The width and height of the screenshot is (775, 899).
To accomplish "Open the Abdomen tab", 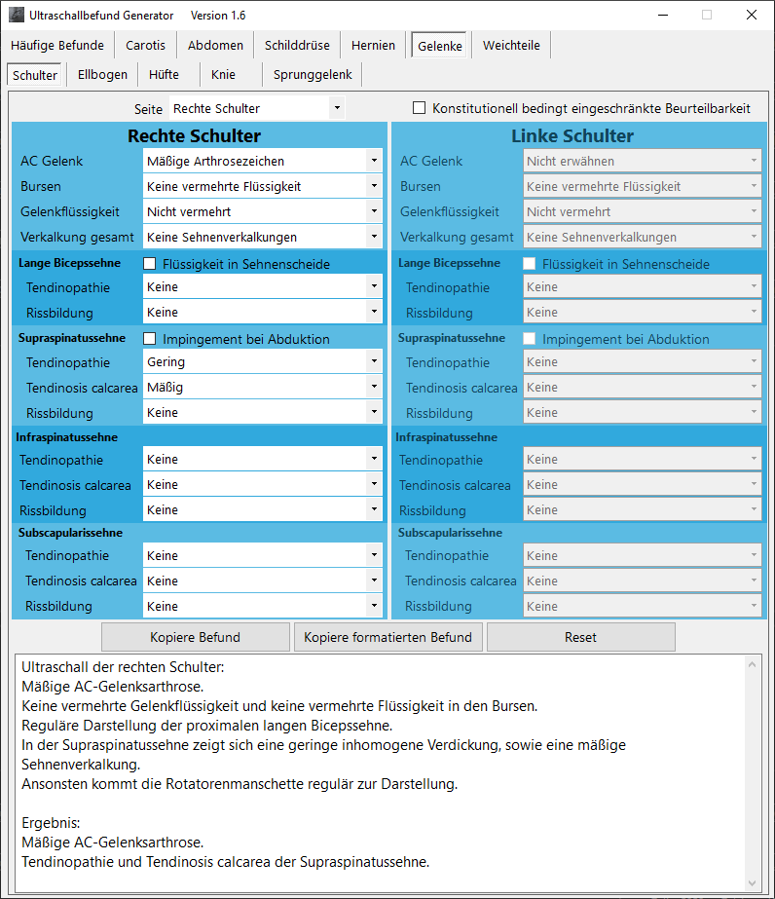I will coord(215,45).
